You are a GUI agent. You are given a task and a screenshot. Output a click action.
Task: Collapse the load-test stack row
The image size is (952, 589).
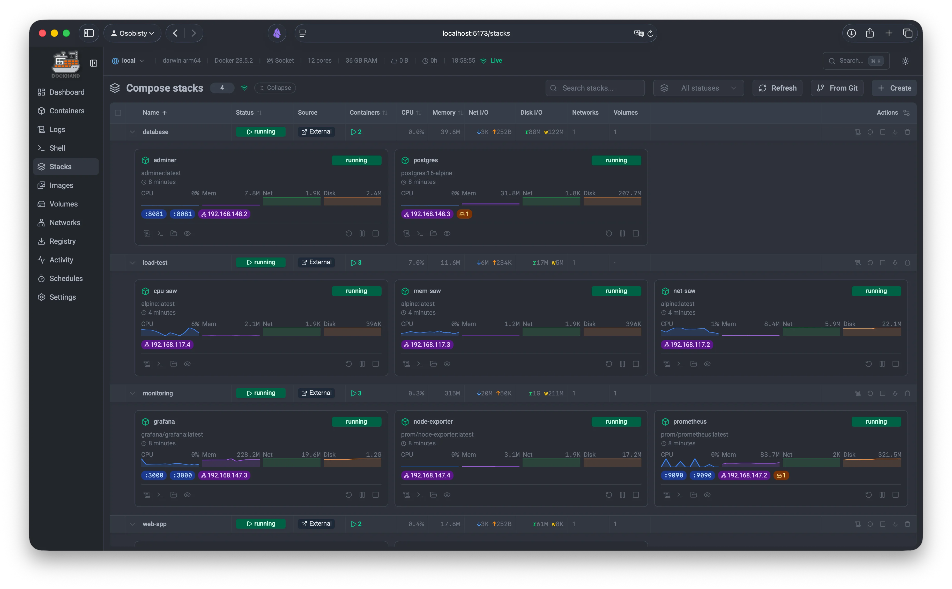coord(132,263)
